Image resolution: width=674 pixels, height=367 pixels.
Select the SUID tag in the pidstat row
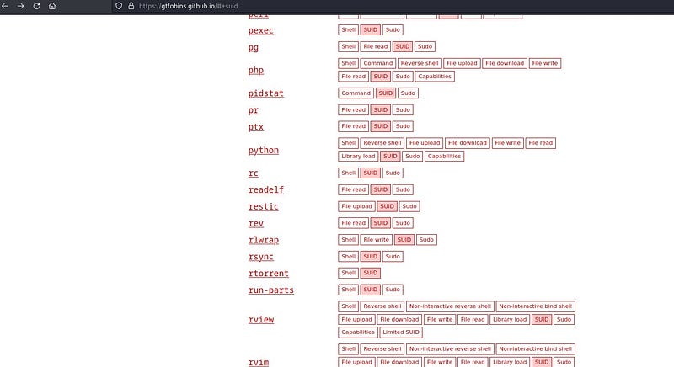pos(385,93)
